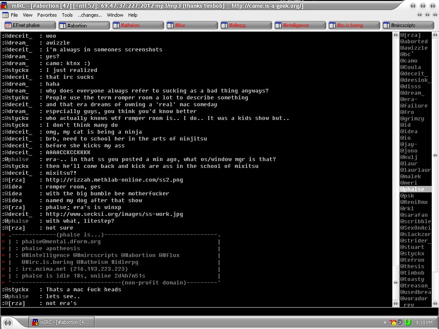Switch to the #intelligence channel tab
The image size is (439, 329).
(300, 25)
